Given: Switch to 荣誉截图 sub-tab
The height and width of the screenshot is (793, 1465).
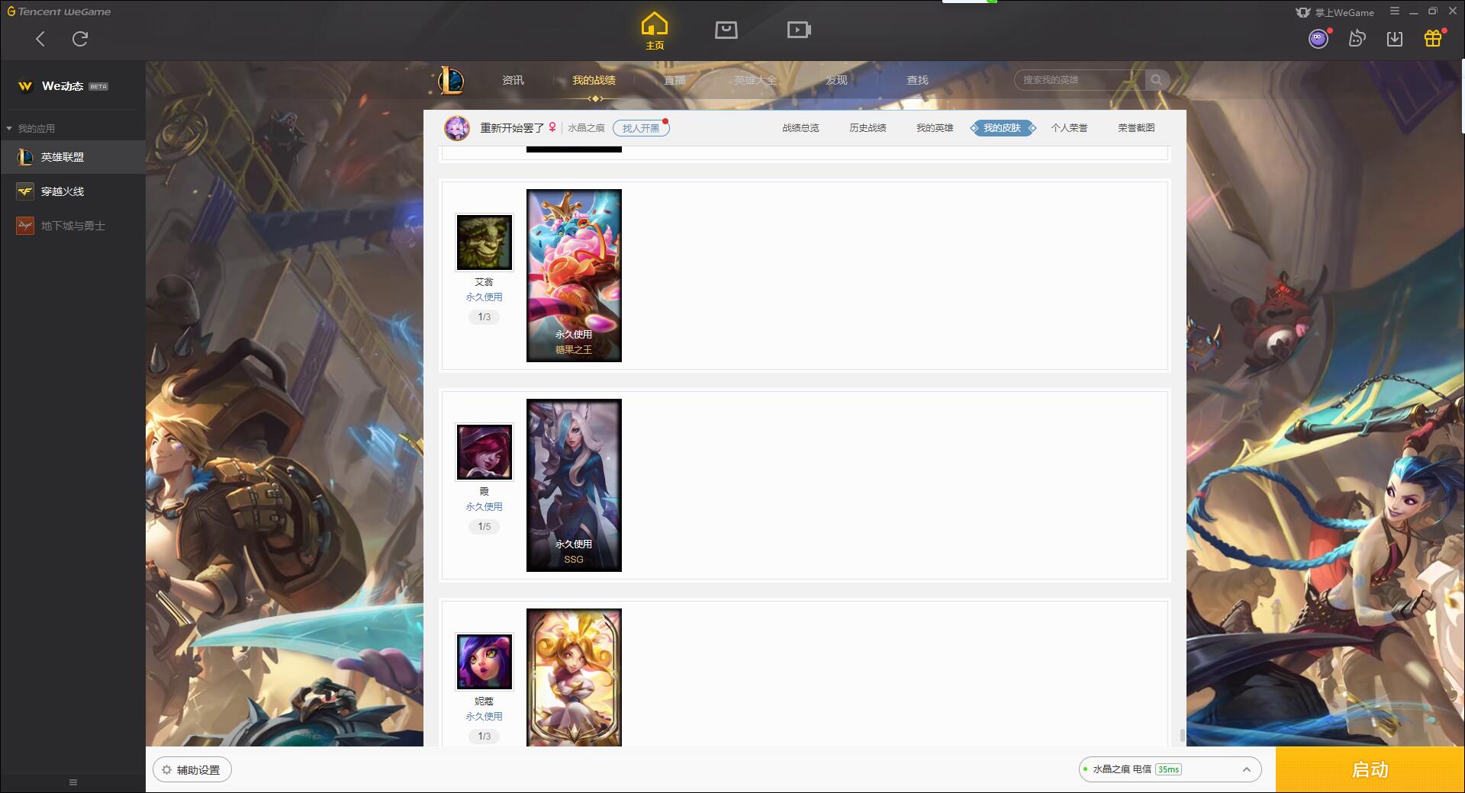Looking at the screenshot, I should point(1136,128).
